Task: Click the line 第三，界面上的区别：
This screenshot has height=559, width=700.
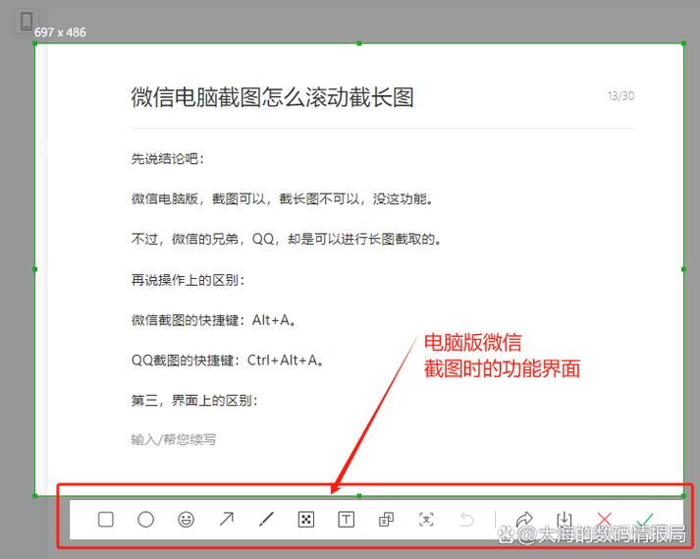Action: (194, 401)
